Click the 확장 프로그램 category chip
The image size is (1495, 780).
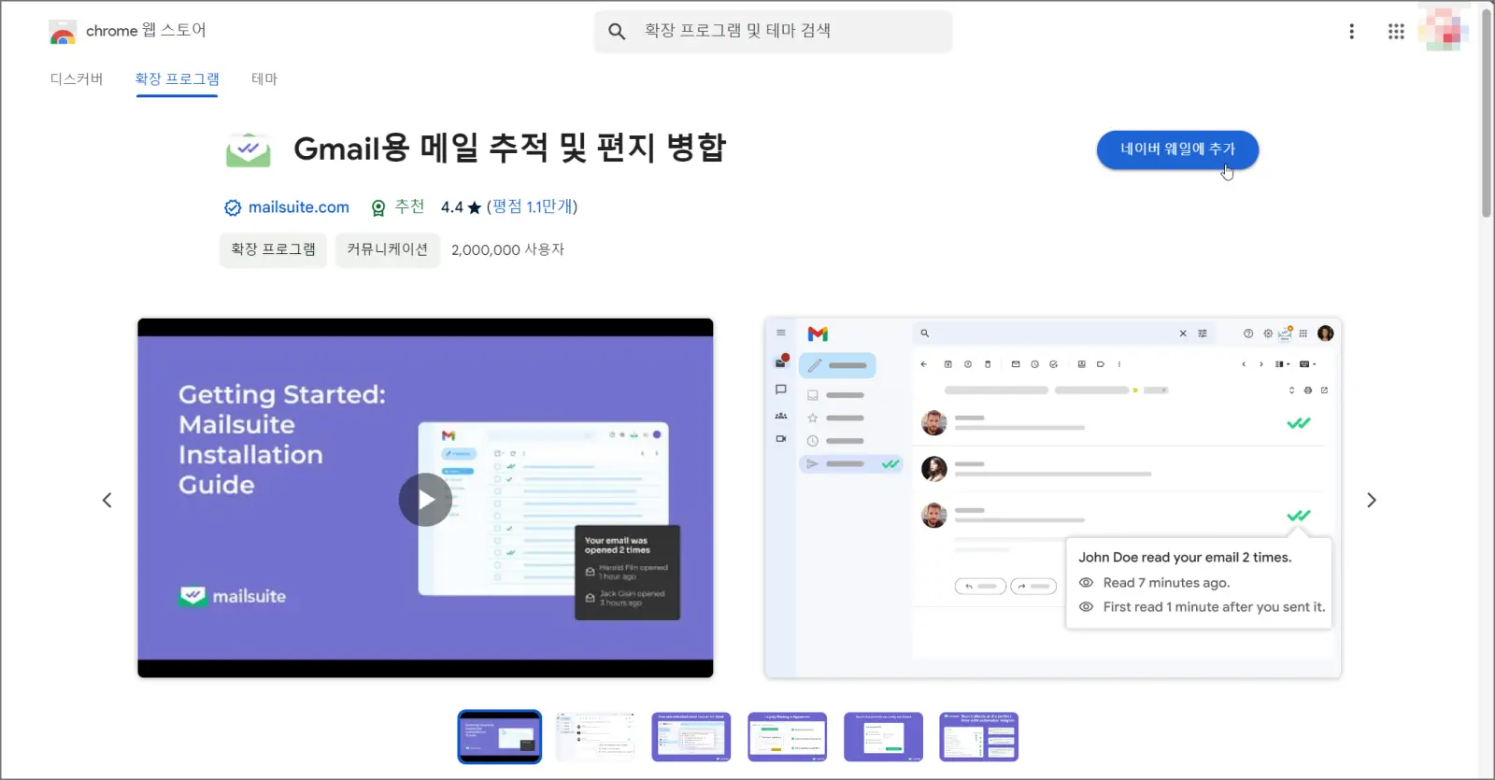(273, 249)
